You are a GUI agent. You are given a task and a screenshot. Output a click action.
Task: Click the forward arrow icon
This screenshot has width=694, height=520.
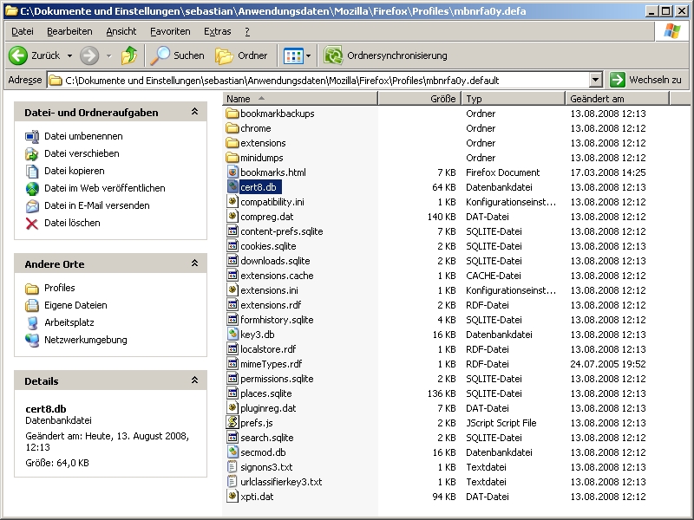[89, 55]
